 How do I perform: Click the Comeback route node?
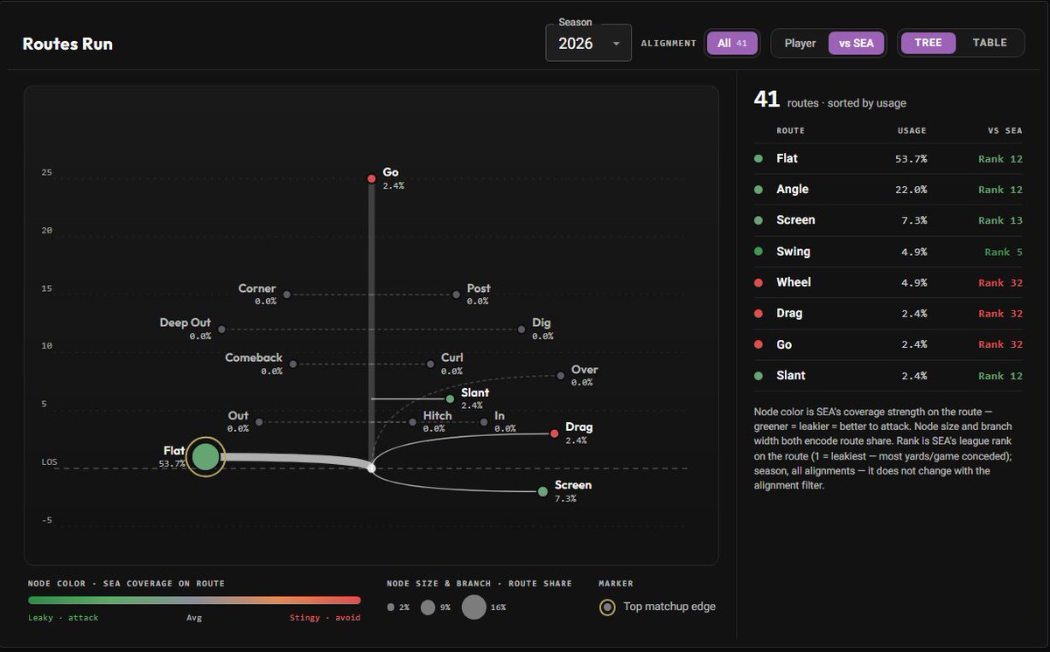click(293, 364)
